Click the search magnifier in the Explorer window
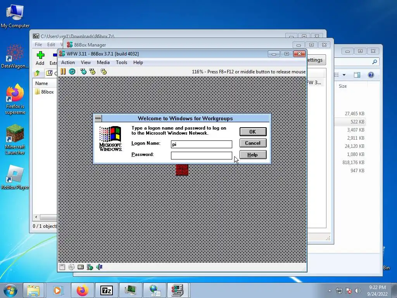The image size is (397, 298). [375, 62]
